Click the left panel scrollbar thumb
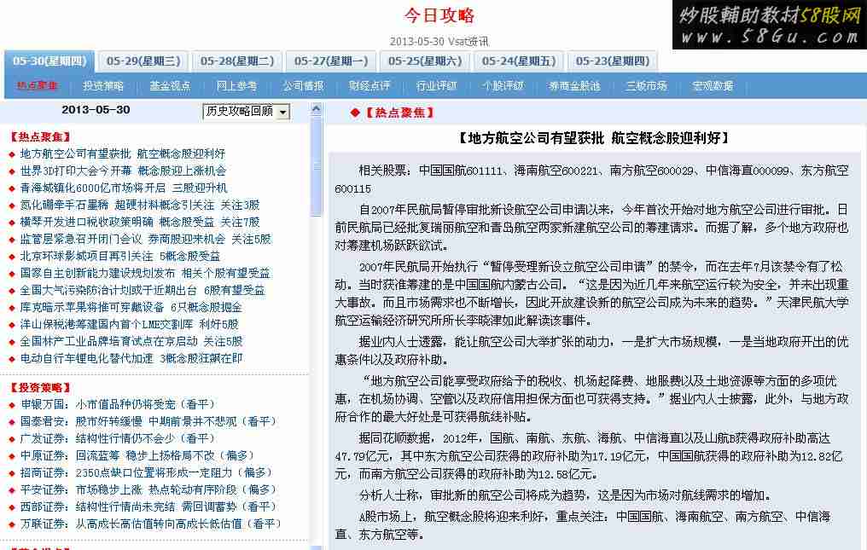The width and height of the screenshot is (867, 550). pos(317,166)
